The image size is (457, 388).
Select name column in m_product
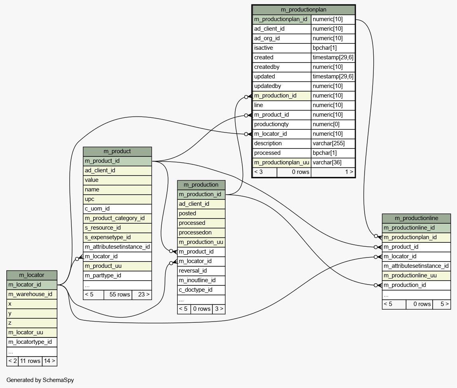(x=117, y=190)
